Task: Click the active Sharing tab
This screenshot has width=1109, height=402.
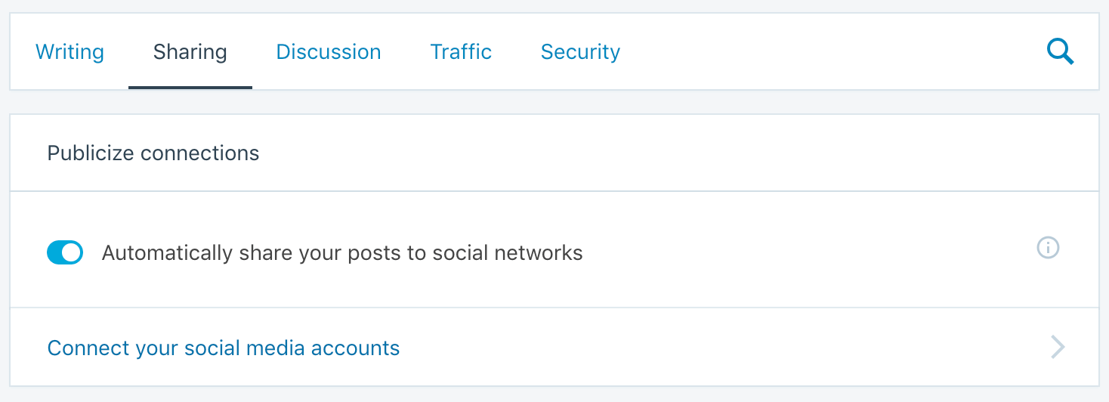Action: coord(190,52)
